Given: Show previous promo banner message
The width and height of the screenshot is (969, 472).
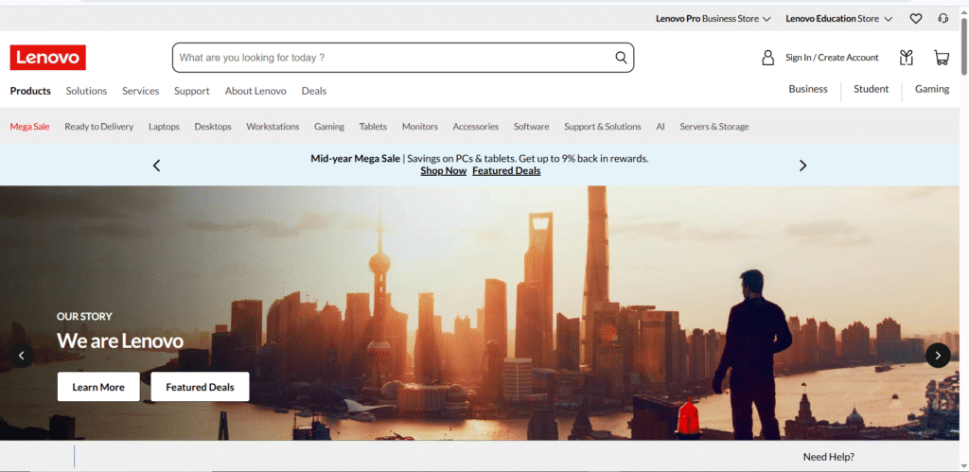Looking at the screenshot, I should pyautogui.click(x=156, y=165).
